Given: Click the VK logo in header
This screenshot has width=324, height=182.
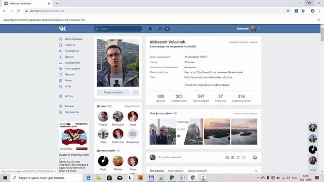Looking at the screenshot, I should 62,29.
